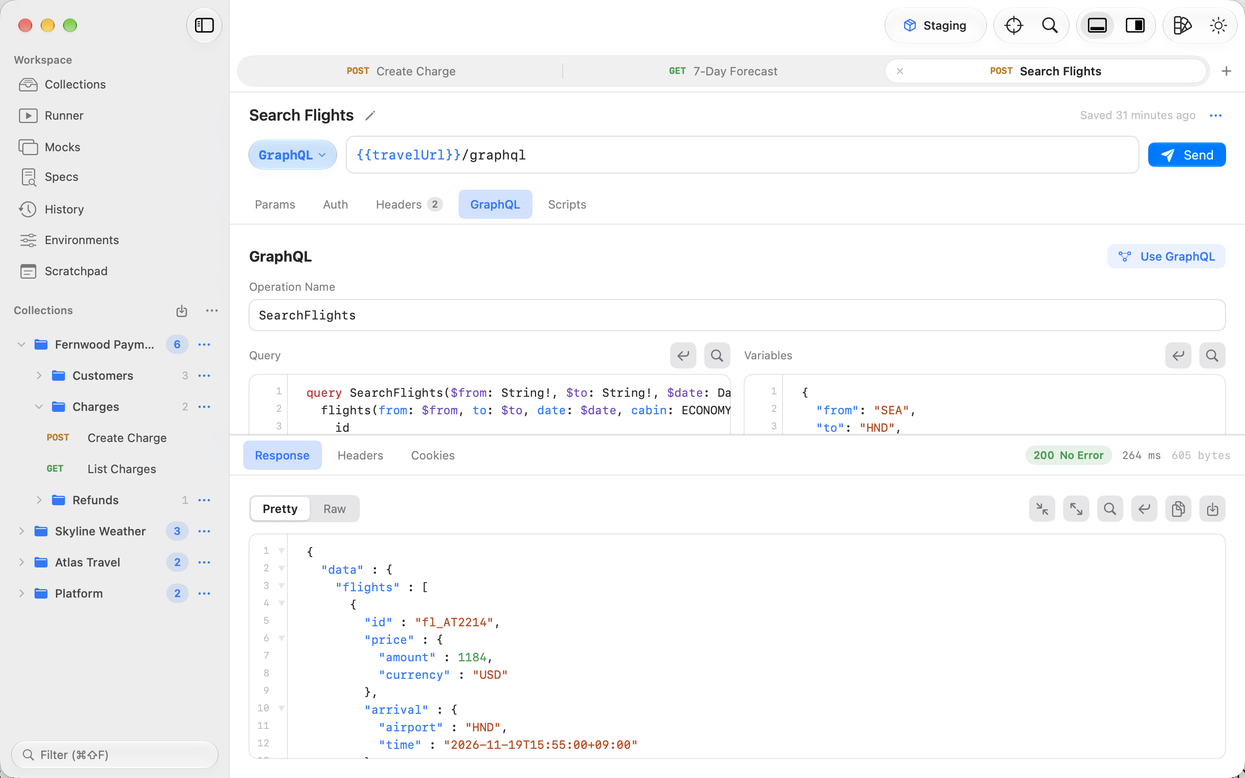Screen dimensions: 1245x778
Task: Open the Scripts tab
Action: (x=567, y=204)
